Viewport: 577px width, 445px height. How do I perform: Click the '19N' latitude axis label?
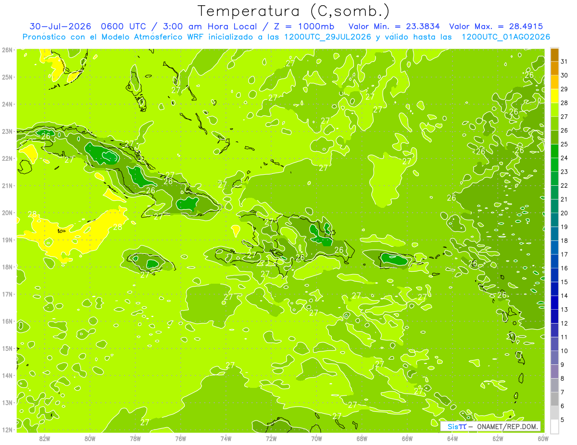[7, 240]
